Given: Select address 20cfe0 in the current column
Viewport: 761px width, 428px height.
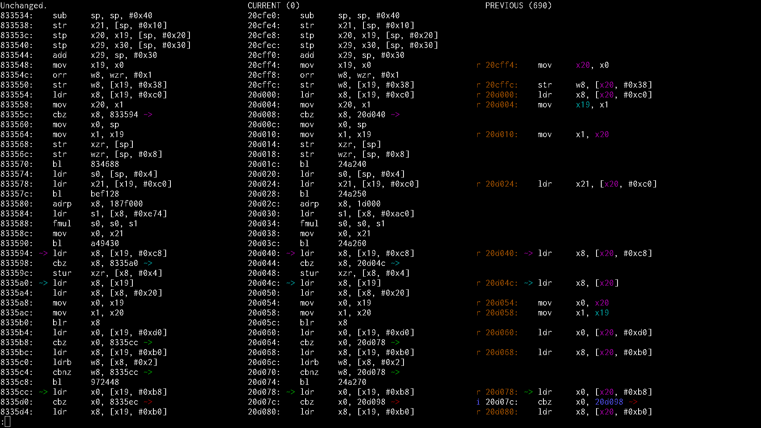Looking at the screenshot, I should (264, 15).
